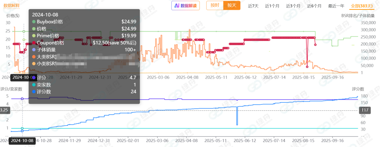The width and height of the screenshot is (380, 147).
Task: Click the orange 大类BSR color dot
Action: coord(34,57)
